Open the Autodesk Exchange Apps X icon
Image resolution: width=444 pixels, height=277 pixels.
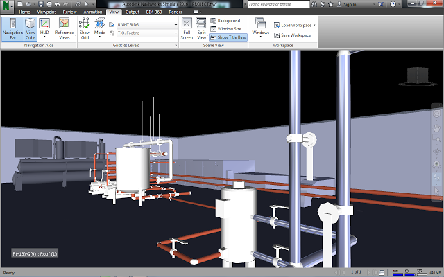(x=381, y=4)
